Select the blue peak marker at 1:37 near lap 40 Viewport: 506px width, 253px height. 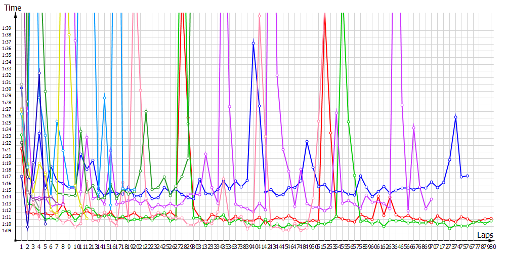[253, 43]
